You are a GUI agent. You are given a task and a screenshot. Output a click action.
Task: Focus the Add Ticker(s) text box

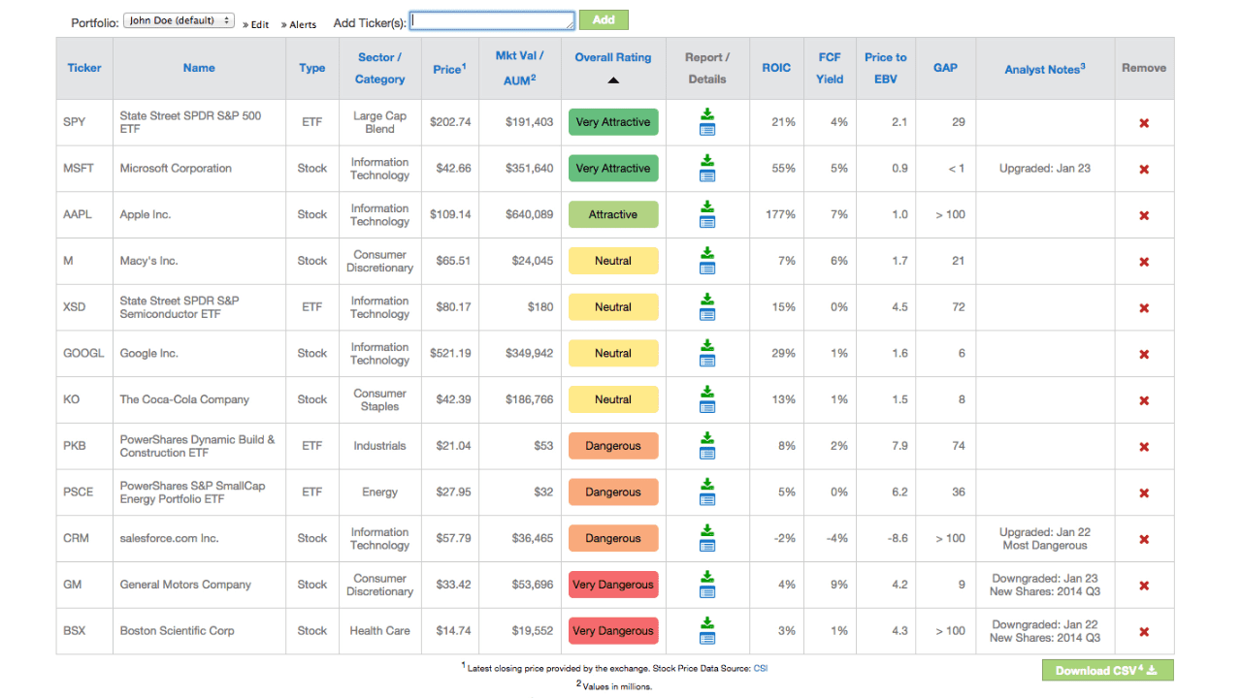point(492,20)
